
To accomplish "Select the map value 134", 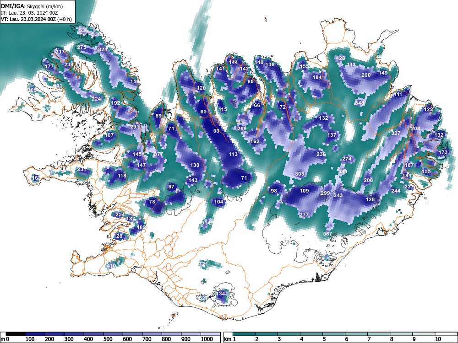I will click(x=221, y=294).
